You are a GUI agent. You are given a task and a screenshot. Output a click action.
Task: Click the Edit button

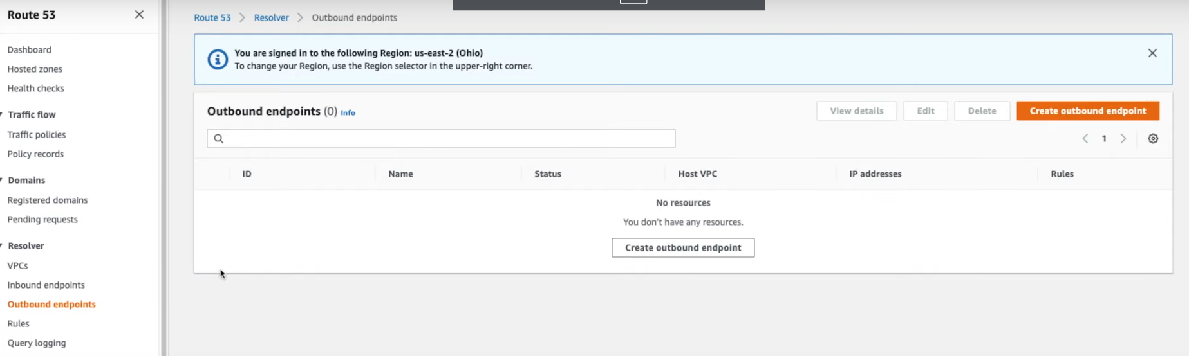click(925, 111)
